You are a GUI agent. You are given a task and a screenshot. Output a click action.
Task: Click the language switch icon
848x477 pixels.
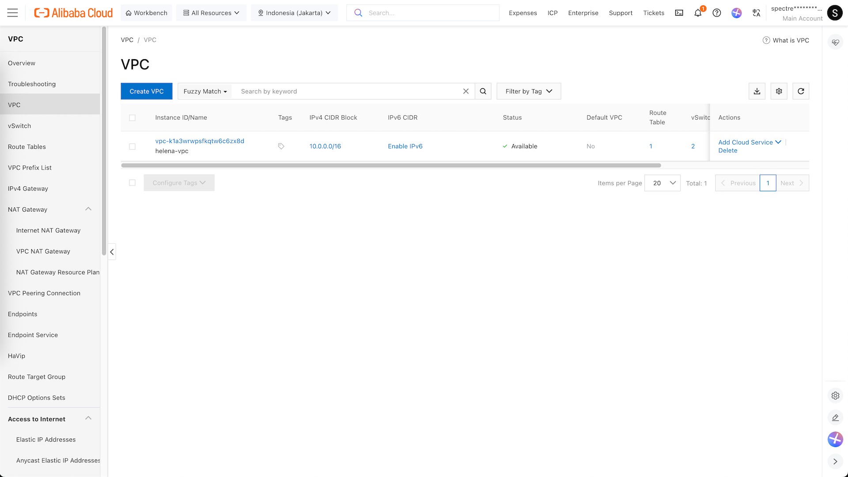click(756, 13)
